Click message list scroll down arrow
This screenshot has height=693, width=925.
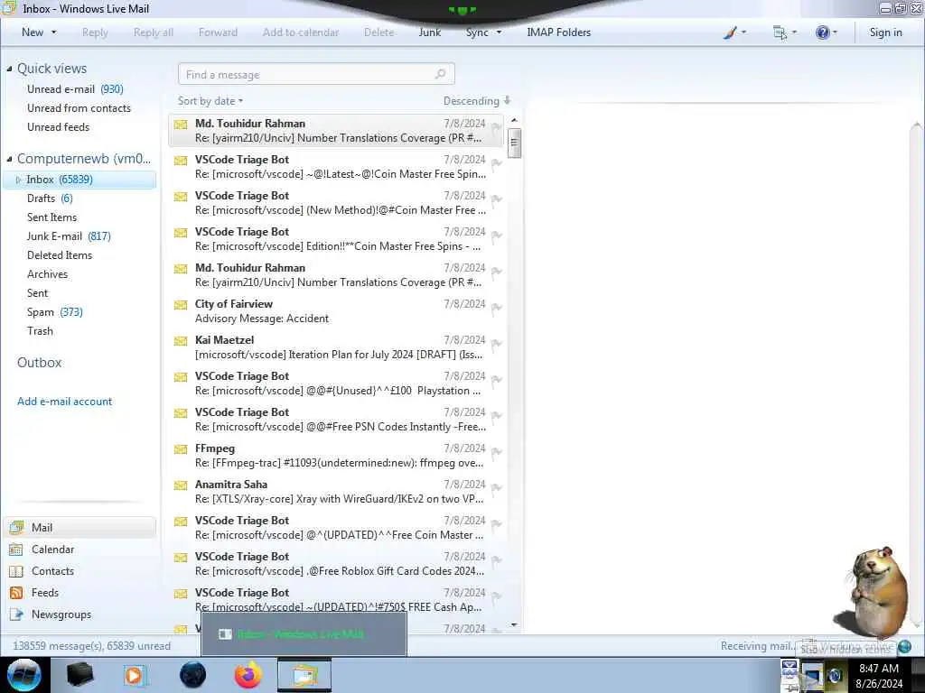click(x=514, y=624)
